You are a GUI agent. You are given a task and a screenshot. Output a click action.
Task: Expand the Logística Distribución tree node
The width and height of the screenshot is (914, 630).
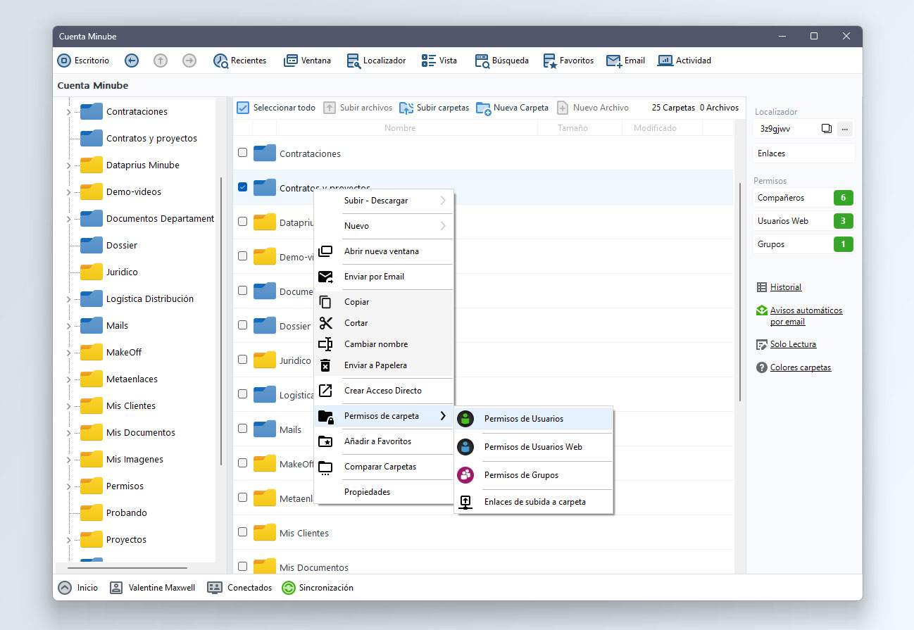tap(68, 299)
